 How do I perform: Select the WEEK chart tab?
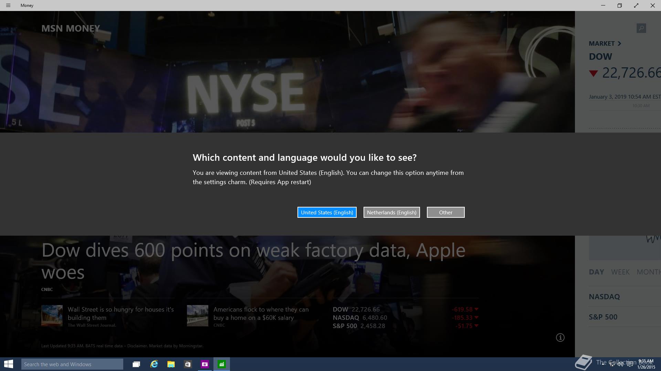[620, 272]
